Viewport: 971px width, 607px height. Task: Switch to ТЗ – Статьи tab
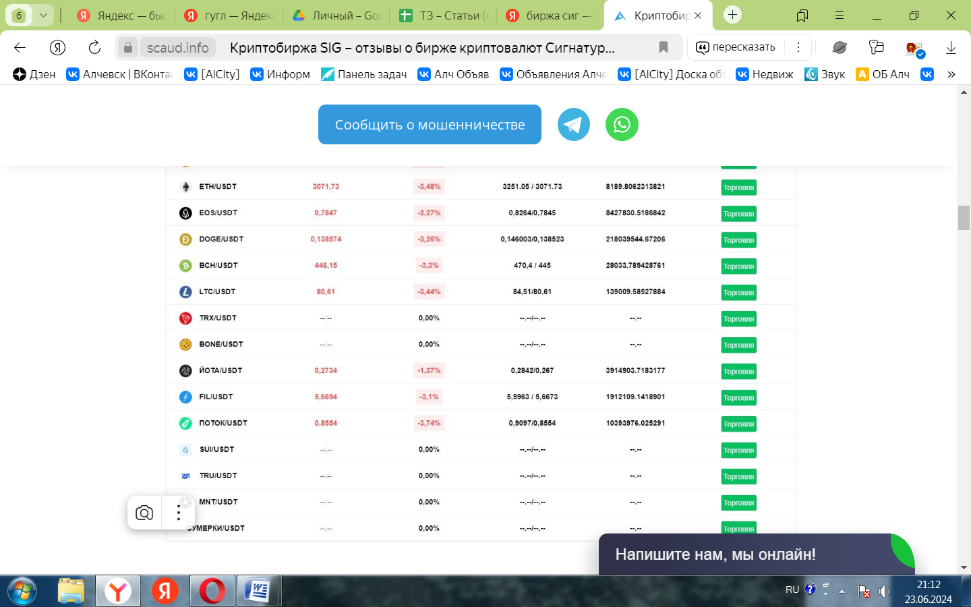(443, 16)
